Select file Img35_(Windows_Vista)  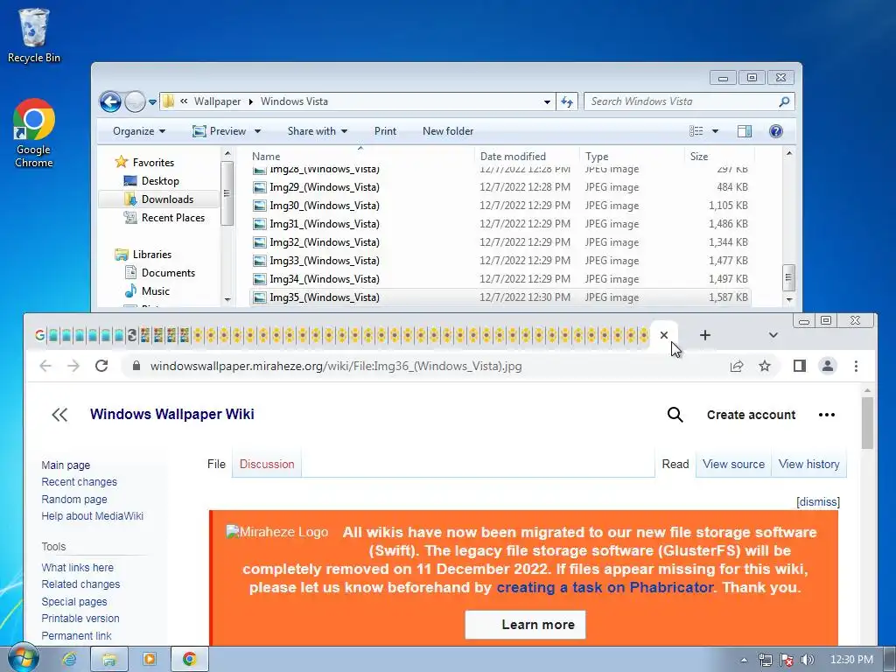pyautogui.click(x=500, y=297)
